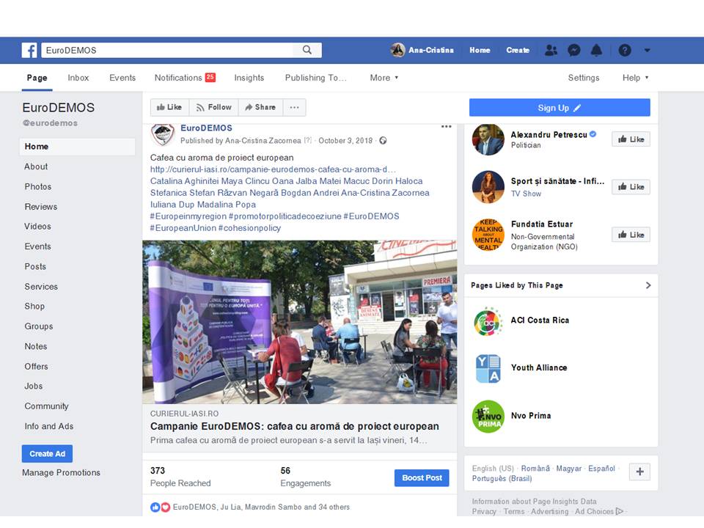
Task: Click the like reaction icon on the post
Action: [155, 507]
